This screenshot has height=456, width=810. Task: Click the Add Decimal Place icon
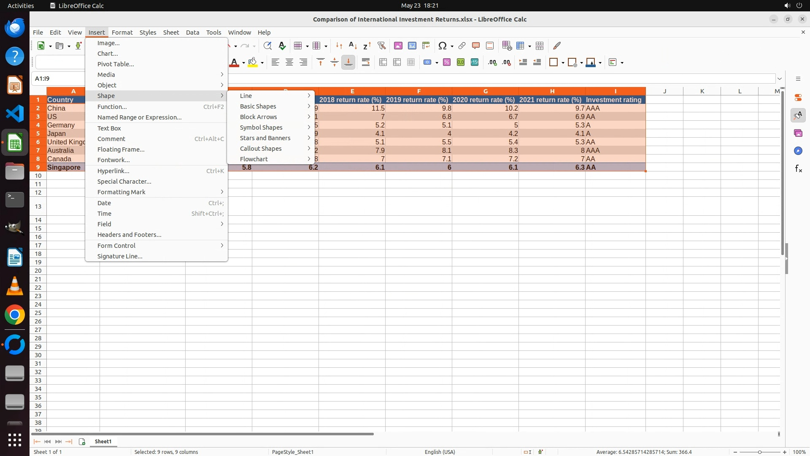click(x=492, y=62)
